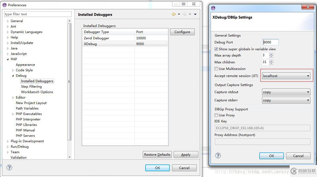This screenshot has height=177, width=317.
Task: Close the XDebug/DBGp Settings dialog
Action: pyautogui.click(x=308, y=7)
